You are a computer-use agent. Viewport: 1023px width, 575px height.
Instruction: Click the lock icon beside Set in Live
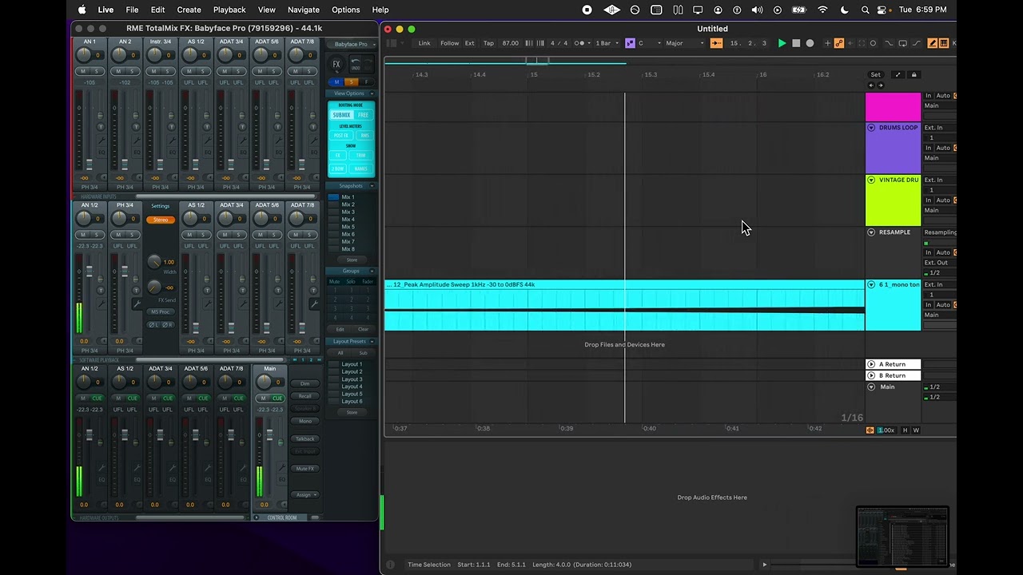[x=914, y=74]
